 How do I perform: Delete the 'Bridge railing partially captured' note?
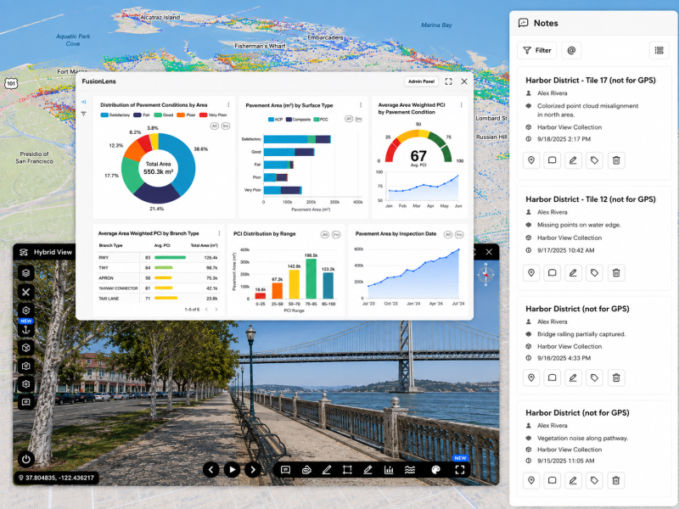pos(616,378)
